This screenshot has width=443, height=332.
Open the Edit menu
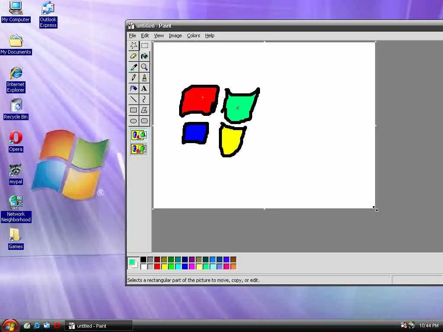[x=145, y=35]
